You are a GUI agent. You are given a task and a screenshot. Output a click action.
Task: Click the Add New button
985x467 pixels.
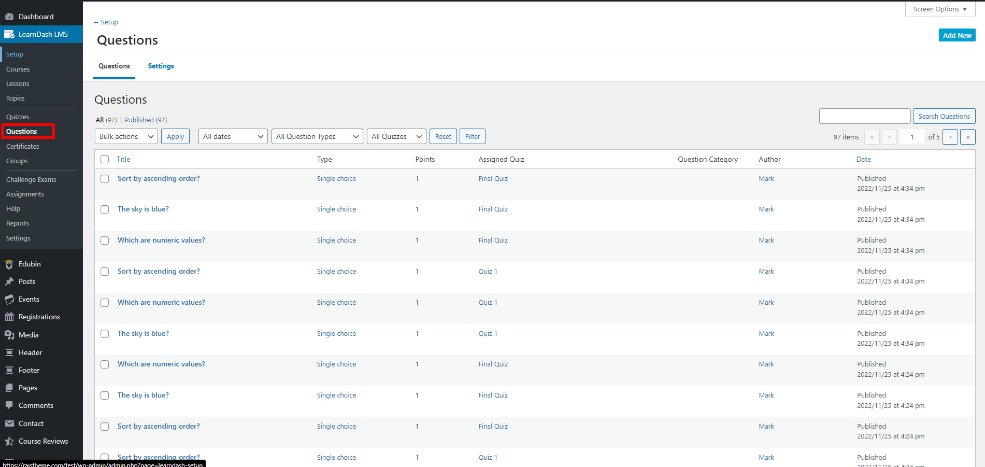[957, 35]
